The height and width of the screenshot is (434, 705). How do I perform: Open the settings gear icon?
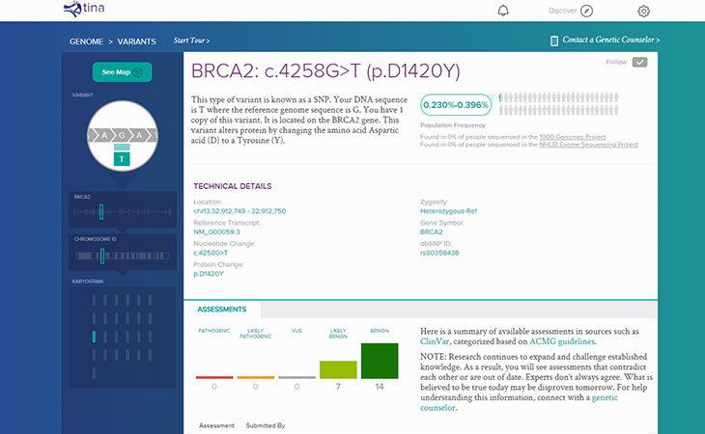click(x=644, y=11)
